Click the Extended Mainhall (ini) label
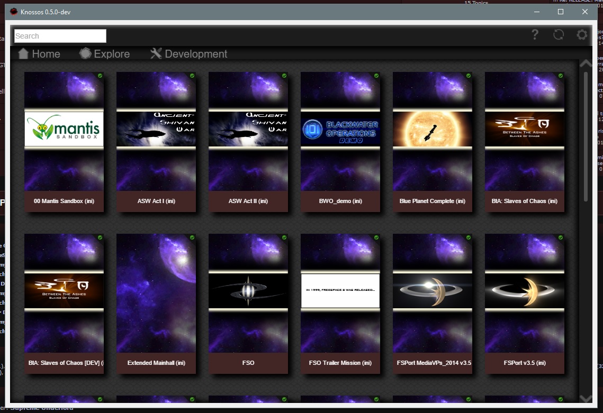603x413 pixels. coord(156,363)
